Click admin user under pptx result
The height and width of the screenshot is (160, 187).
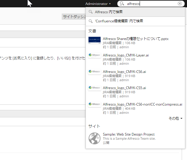[124, 47]
